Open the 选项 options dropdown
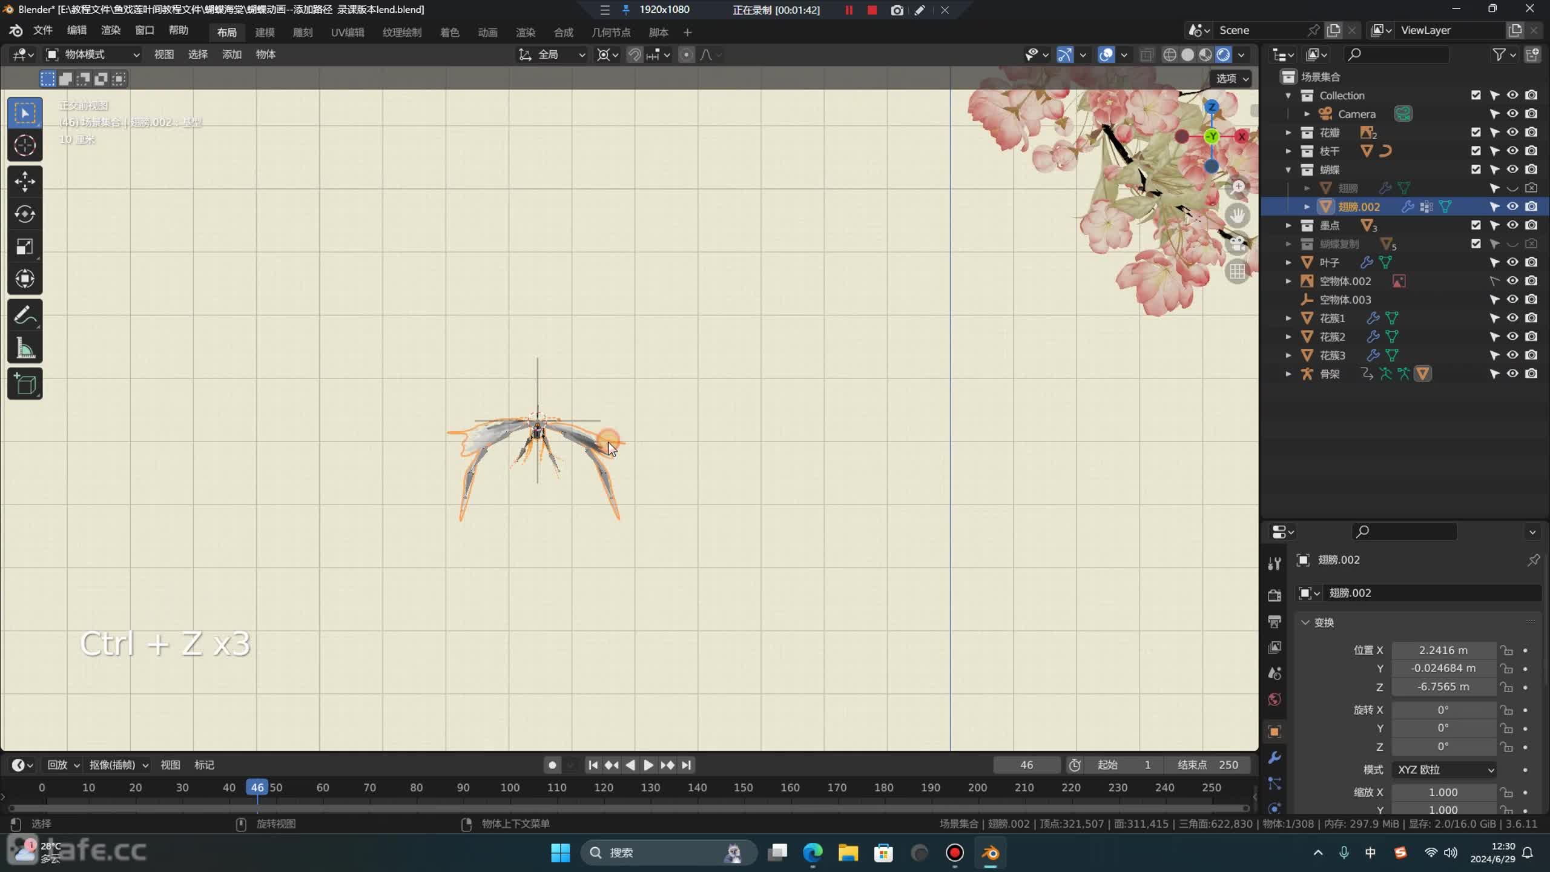 click(1232, 79)
